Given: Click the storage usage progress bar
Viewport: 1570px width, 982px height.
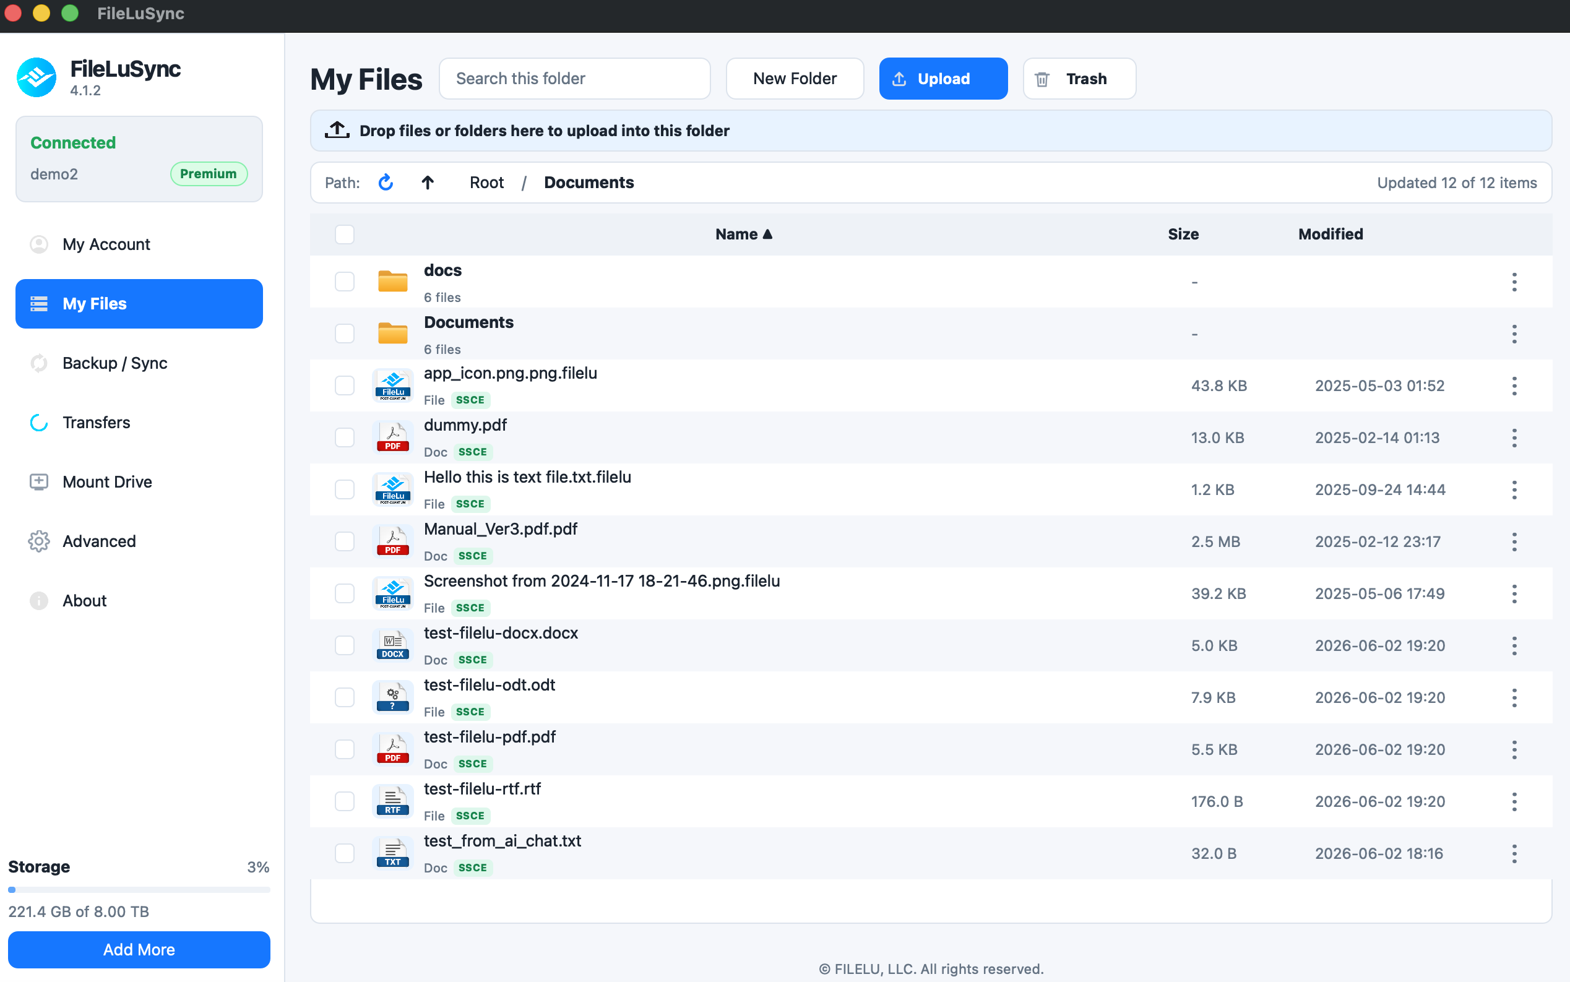Looking at the screenshot, I should tap(139, 890).
